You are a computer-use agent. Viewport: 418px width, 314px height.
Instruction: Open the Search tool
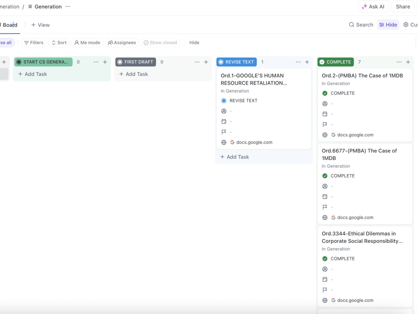[x=361, y=25]
